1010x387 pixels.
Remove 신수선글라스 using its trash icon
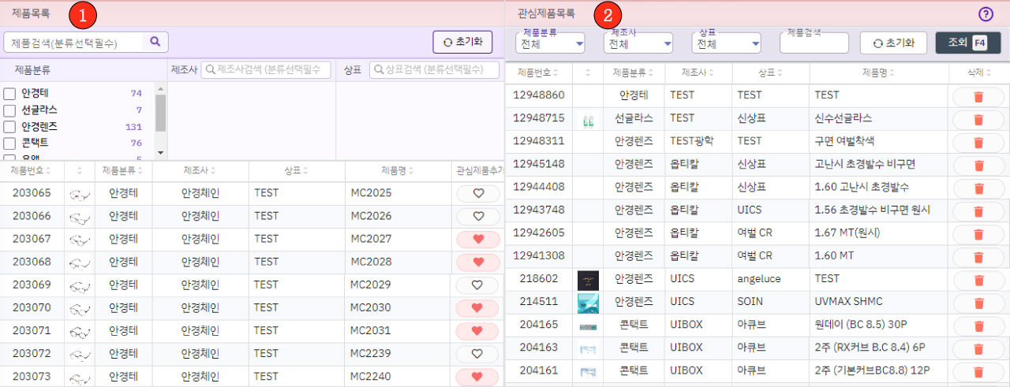(978, 119)
